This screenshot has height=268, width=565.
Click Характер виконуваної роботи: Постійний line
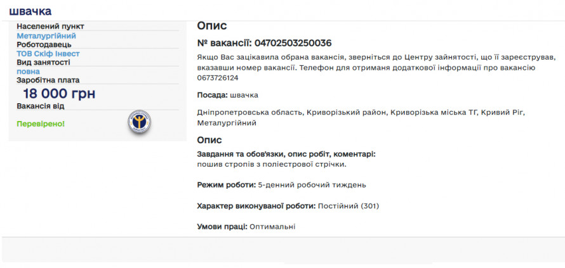point(288,206)
